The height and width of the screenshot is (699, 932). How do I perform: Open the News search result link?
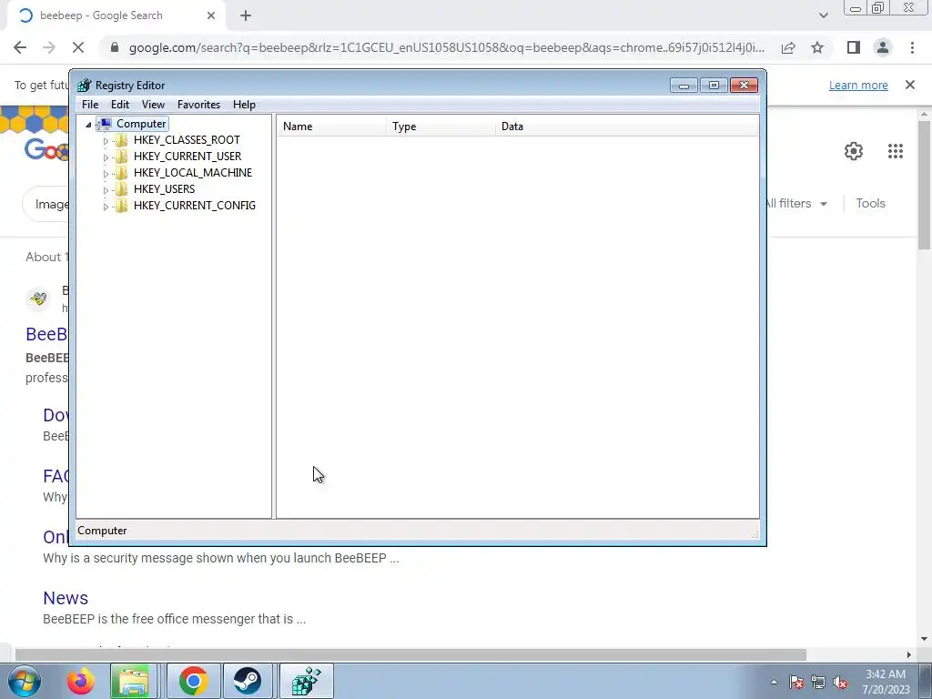coord(66,598)
